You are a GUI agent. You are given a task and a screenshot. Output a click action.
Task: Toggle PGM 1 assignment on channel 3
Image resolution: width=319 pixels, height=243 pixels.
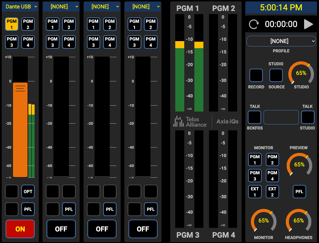93,24
